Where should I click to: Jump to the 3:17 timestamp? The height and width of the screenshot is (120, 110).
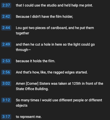pos(6,117)
